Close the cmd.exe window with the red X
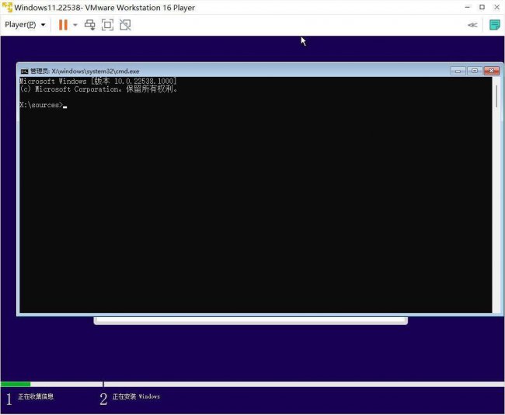505x415 pixels. (492, 71)
